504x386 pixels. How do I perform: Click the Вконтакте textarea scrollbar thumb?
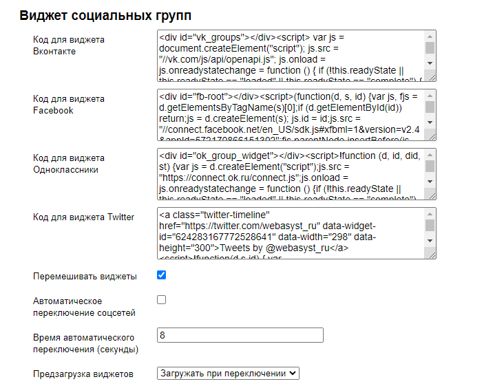click(x=430, y=47)
